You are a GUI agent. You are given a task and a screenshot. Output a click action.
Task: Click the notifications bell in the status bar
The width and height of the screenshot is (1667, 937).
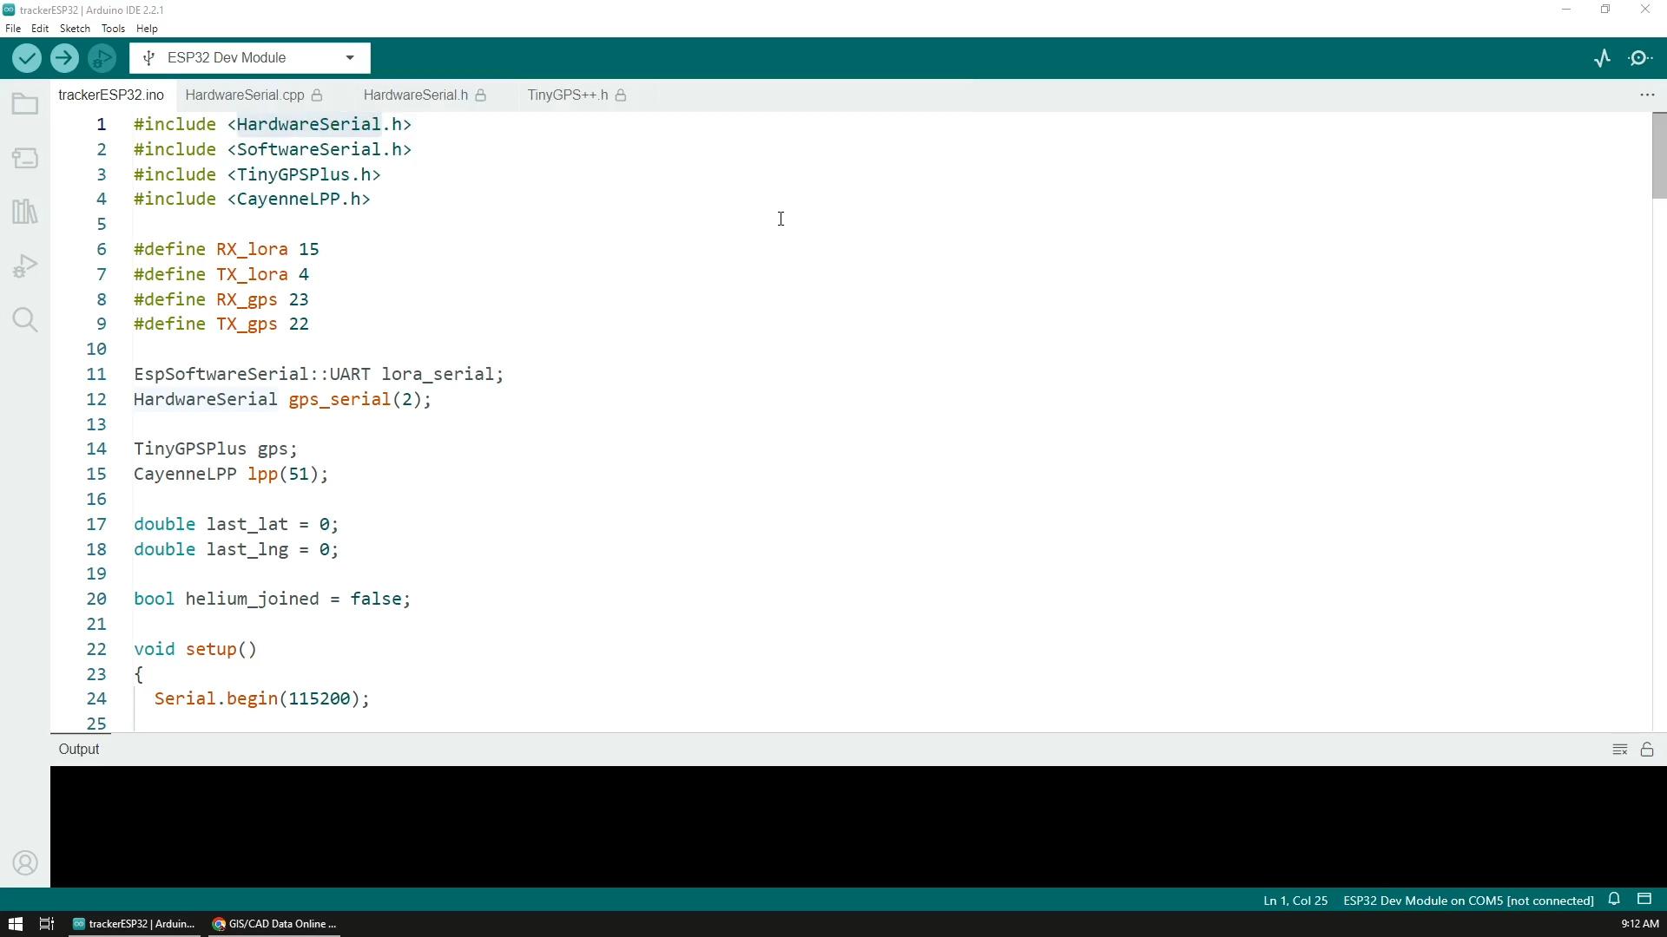click(x=1614, y=900)
